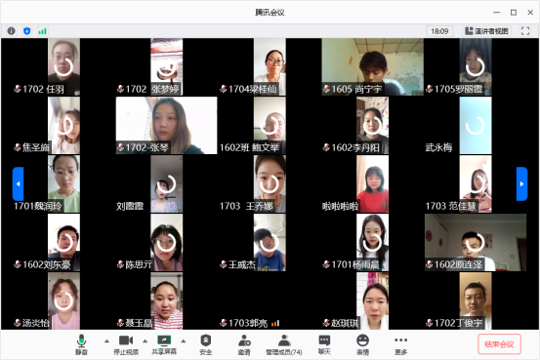Expand screen share options arrow

pos(184,341)
